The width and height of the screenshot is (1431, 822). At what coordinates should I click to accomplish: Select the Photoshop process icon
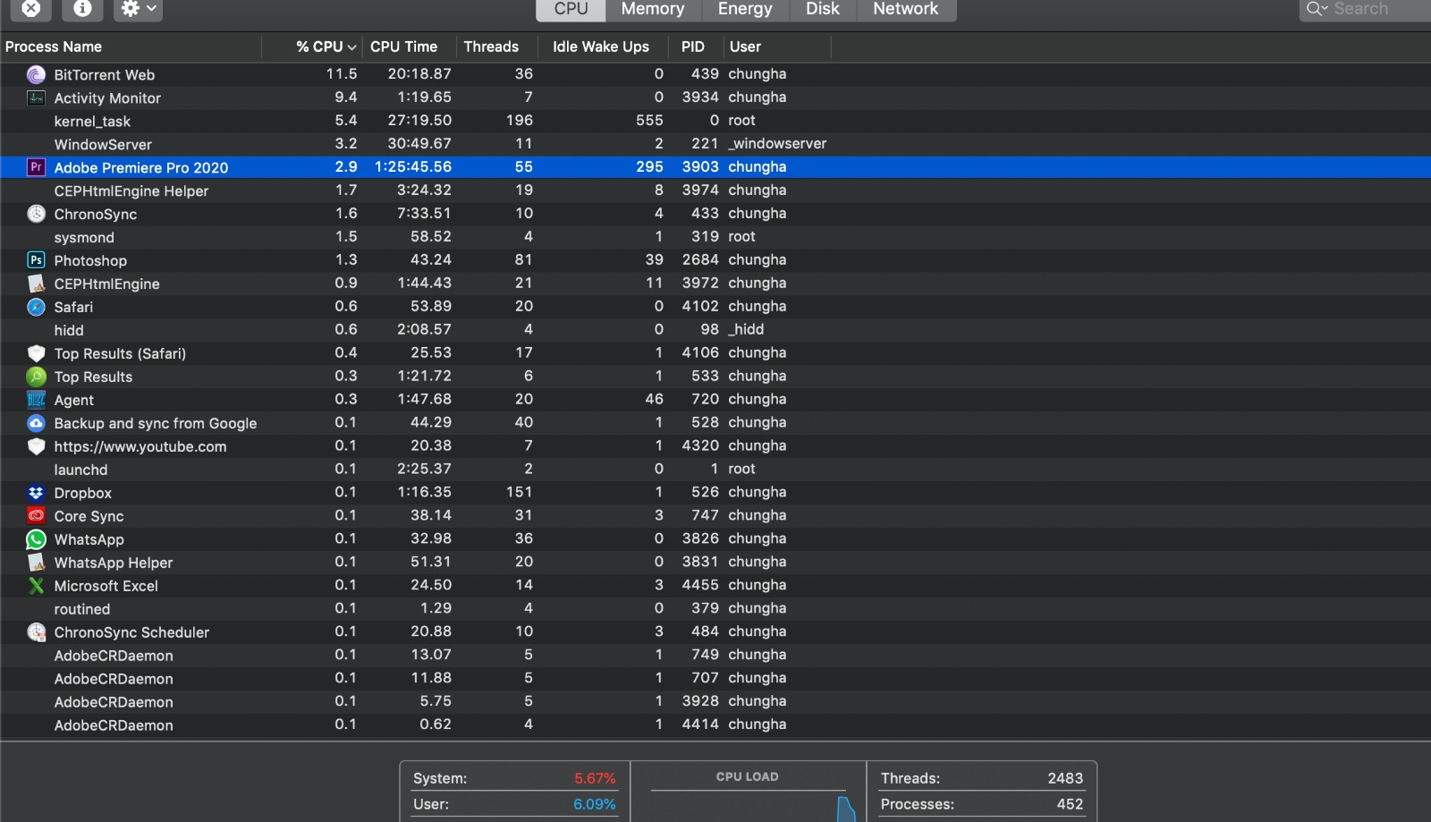point(36,260)
